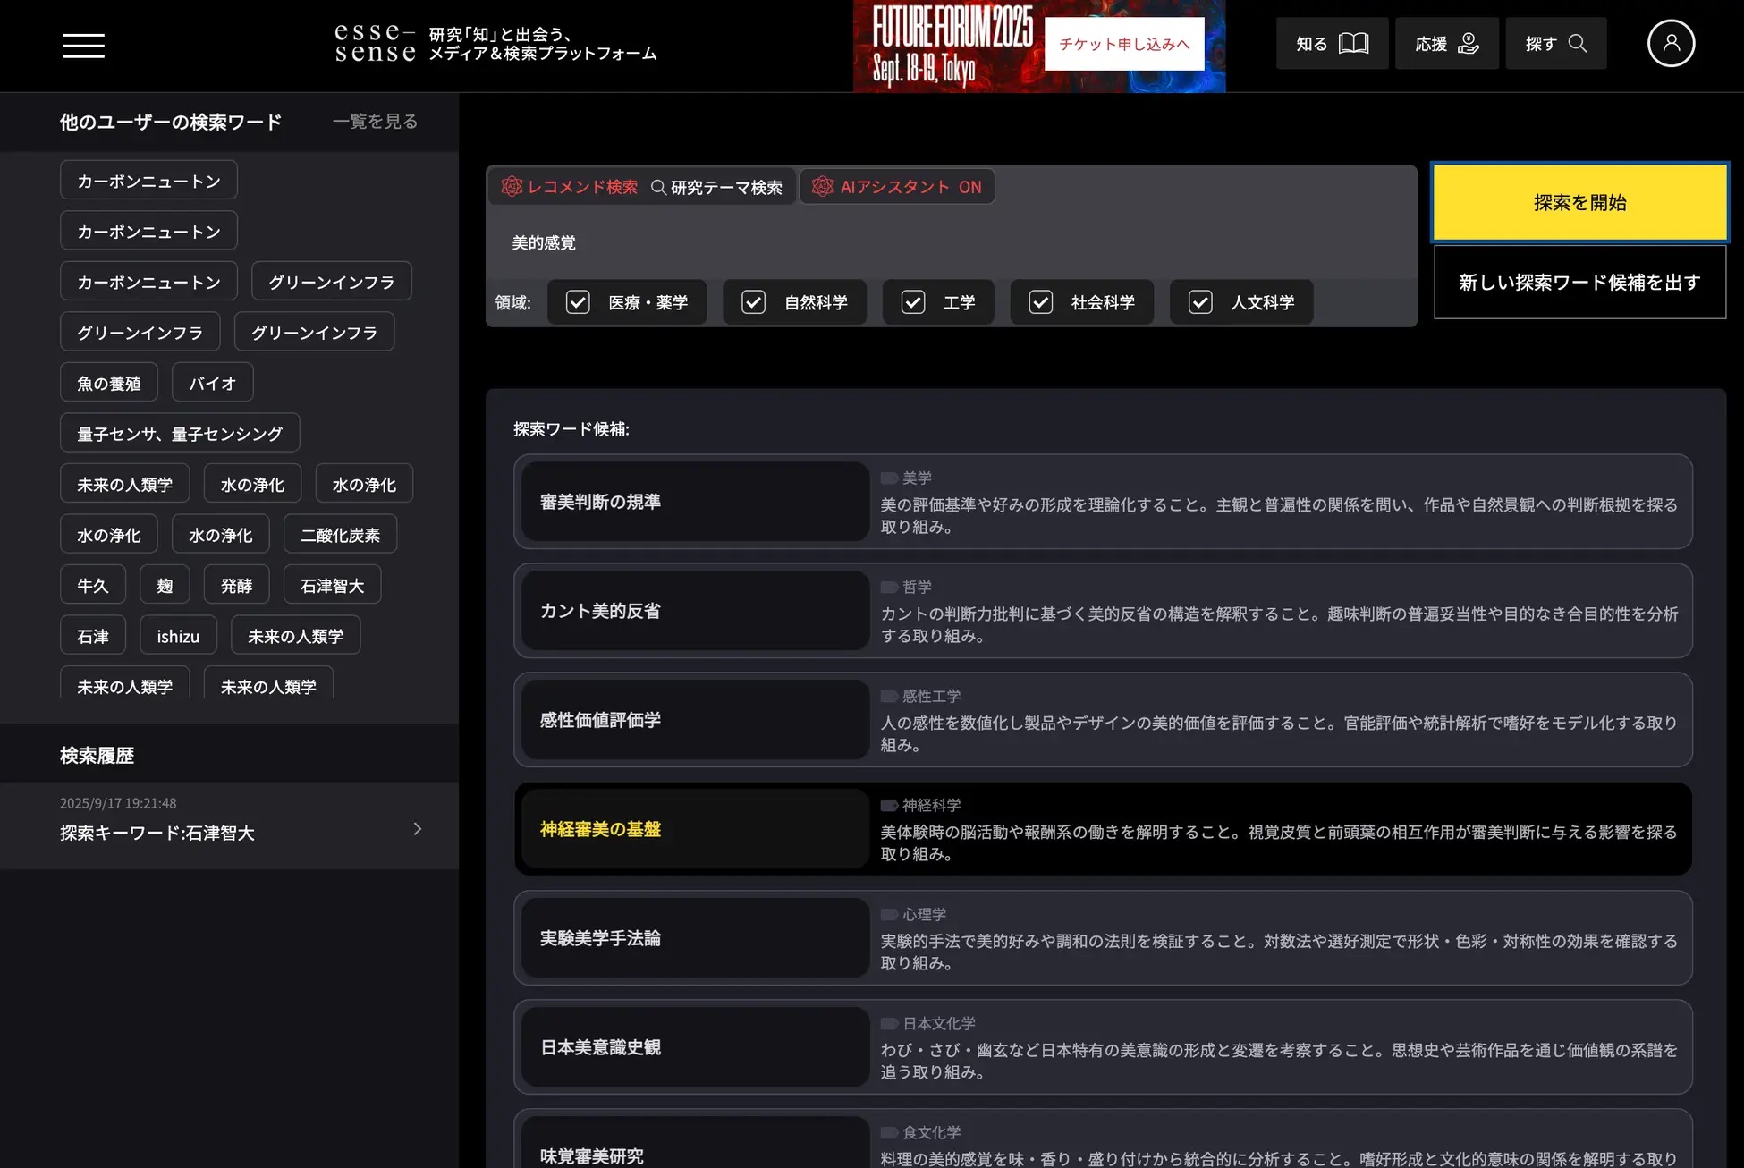Uncheck the 医療・薬学 checkbox
Viewport: 1744px width, 1168px height.
click(x=578, y=302)
